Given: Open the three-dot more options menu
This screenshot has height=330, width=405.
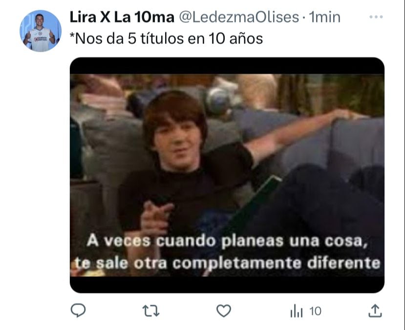Looking at the screenshot, I should point(376,17).
